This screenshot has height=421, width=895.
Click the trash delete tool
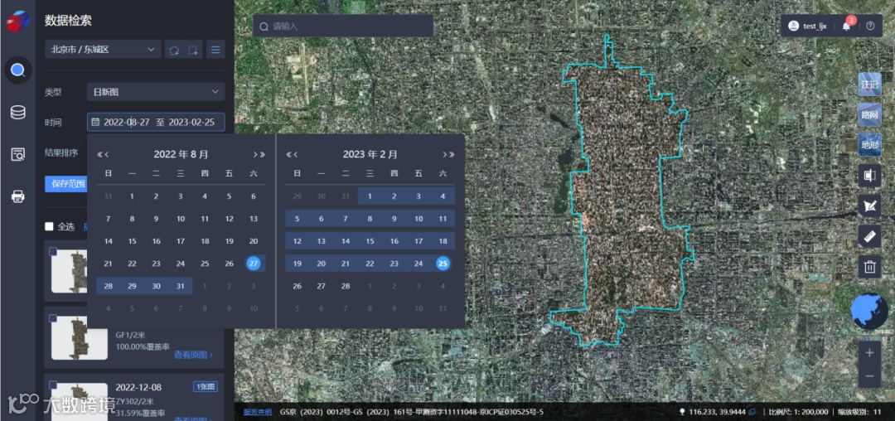point(869,266)
